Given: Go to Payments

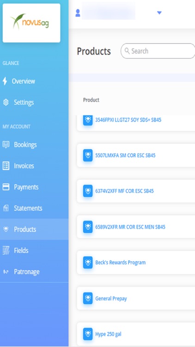Looking at the screenshot, I should tap(26, 187).
